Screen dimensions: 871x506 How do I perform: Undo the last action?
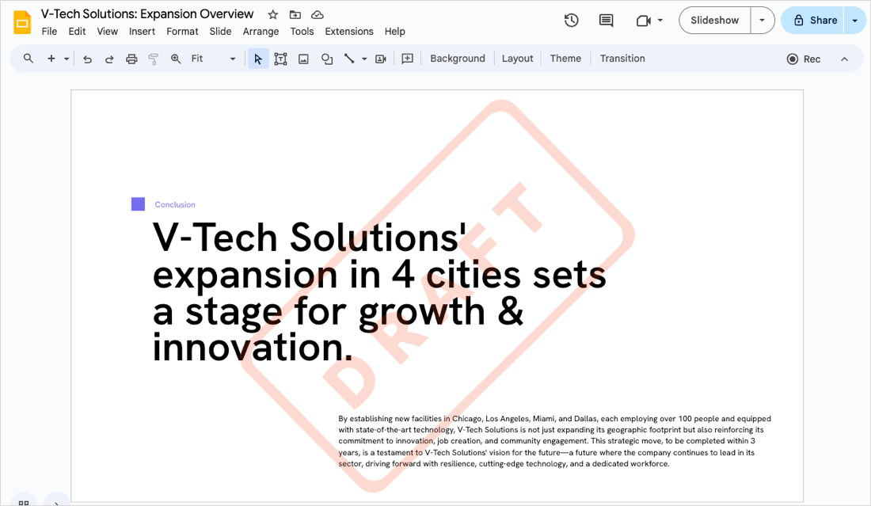coord(87,59)
